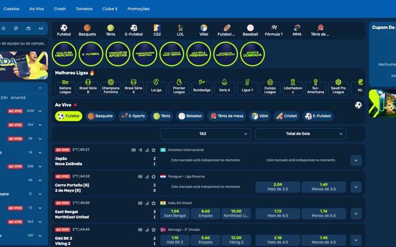Open the Torneios menu item

point(84,9)
